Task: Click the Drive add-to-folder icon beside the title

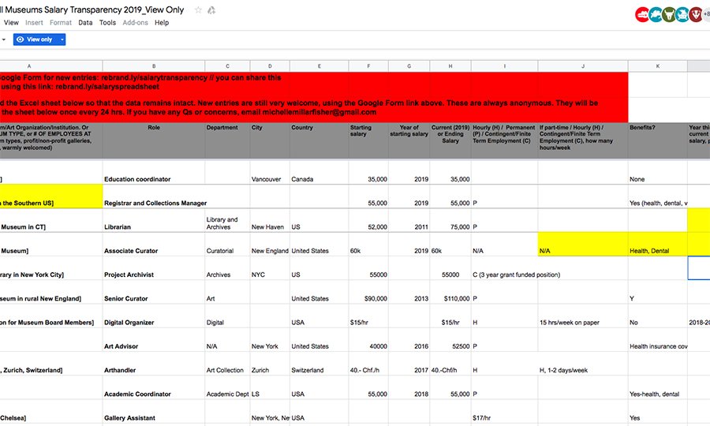Action: [x=211, y=10]
